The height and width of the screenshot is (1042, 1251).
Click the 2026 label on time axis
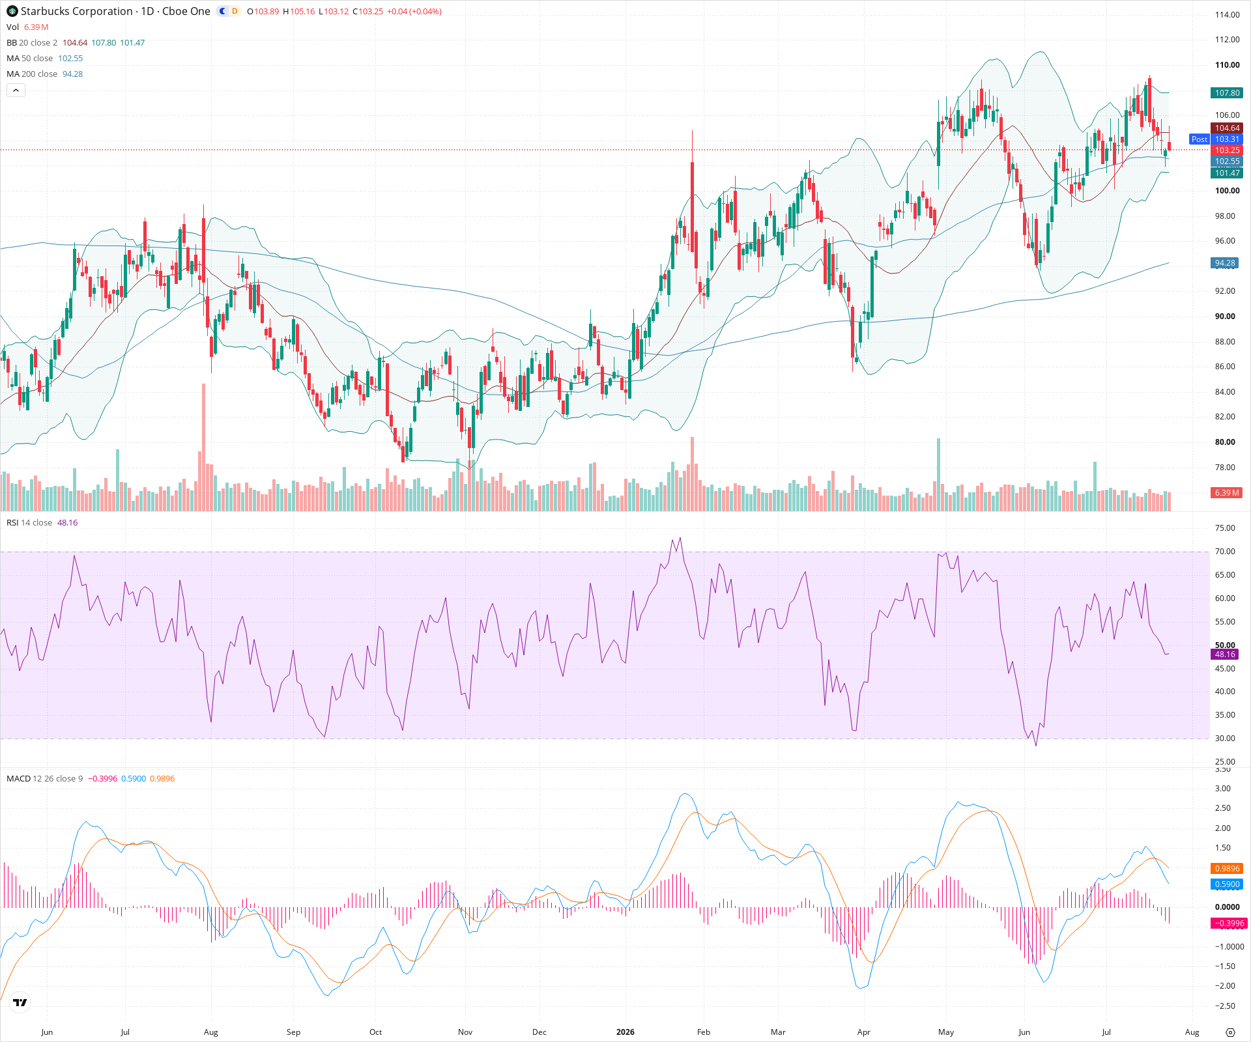point(625,1032)
